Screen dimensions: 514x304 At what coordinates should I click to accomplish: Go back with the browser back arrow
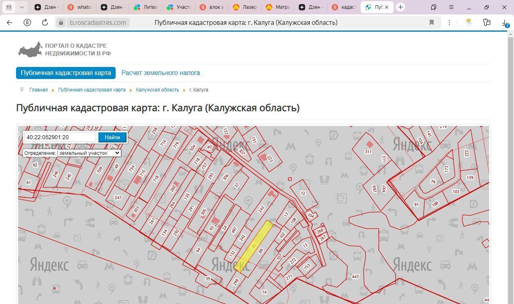pos(10,22)
